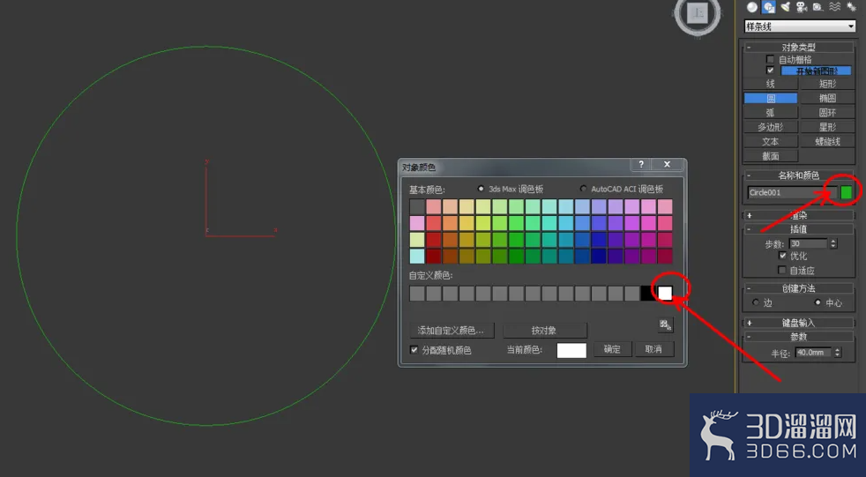Image resolution: width=866 pixels, height=477 pixels.
Task: Open the Lights category icon
Action: point(786,7)
